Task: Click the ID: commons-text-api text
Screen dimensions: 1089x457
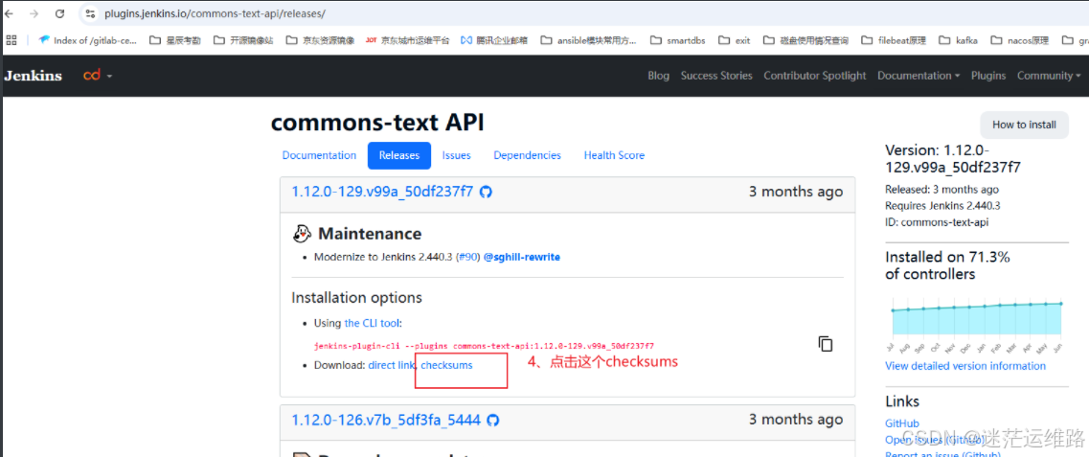Action: click(936, 222)
